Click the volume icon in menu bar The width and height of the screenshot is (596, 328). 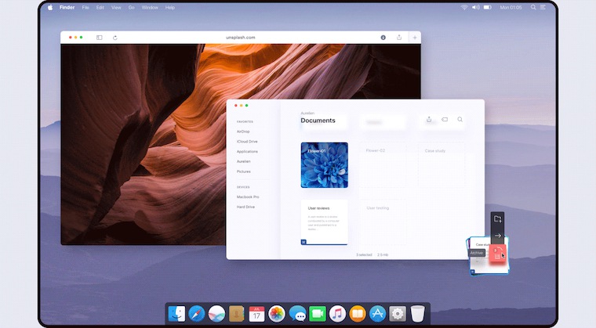pyautogui.click(x=475, y=7)
